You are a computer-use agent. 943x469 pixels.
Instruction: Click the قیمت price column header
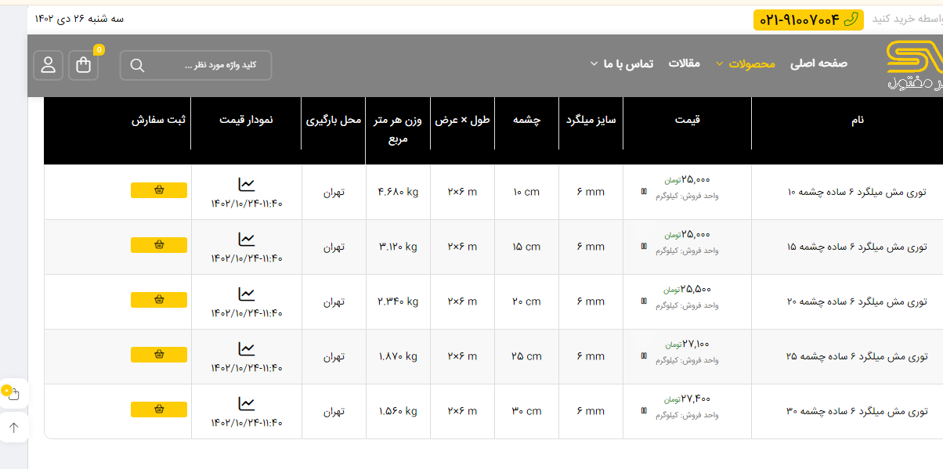pos(687,120)
